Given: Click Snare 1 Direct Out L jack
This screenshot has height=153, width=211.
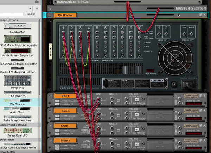Looking at the screenshot, I should 179,128.
